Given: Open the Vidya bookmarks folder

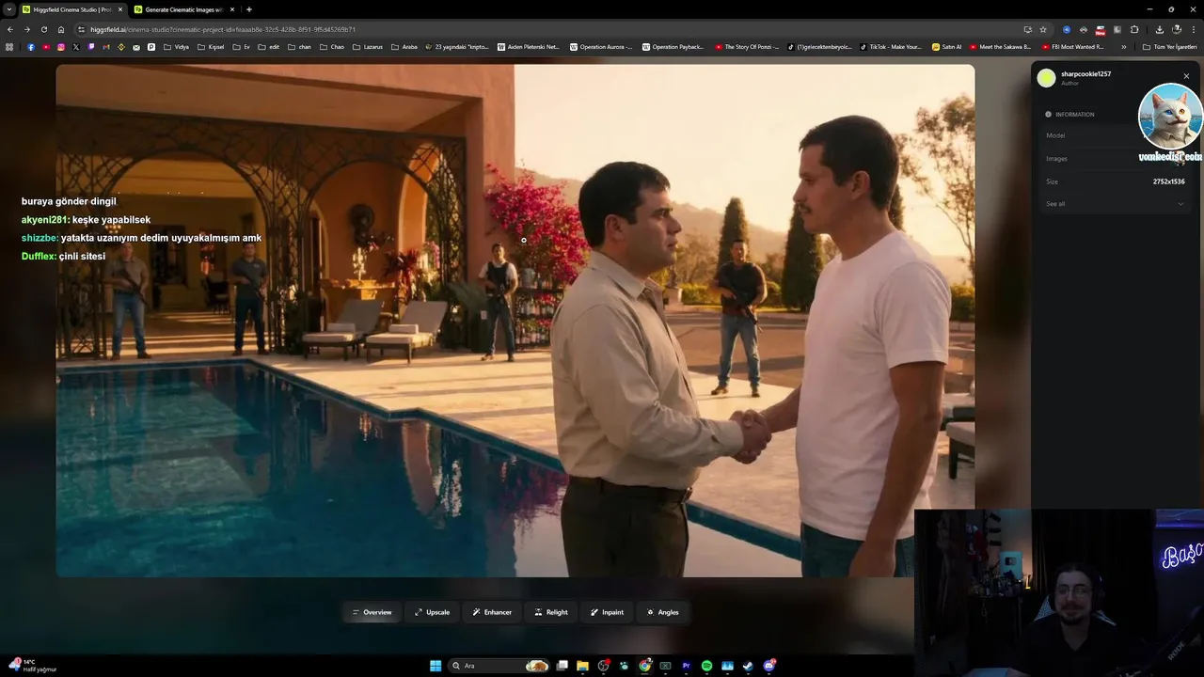Looking at the screenshot, I should point(176,47).
